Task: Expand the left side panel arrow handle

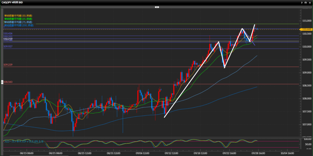Action: [2, 82]
